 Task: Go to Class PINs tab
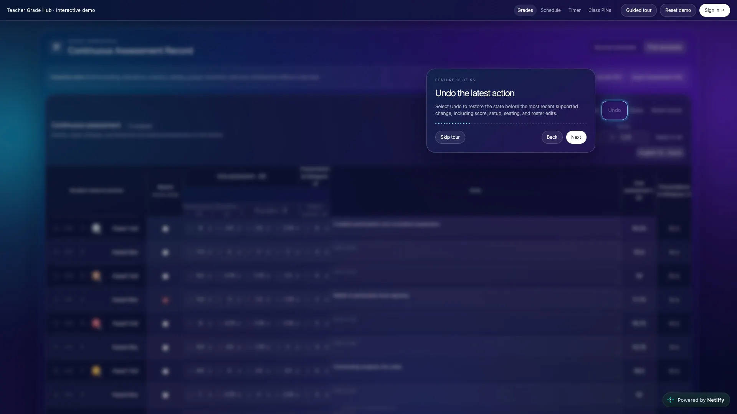(x=600, y=10)
